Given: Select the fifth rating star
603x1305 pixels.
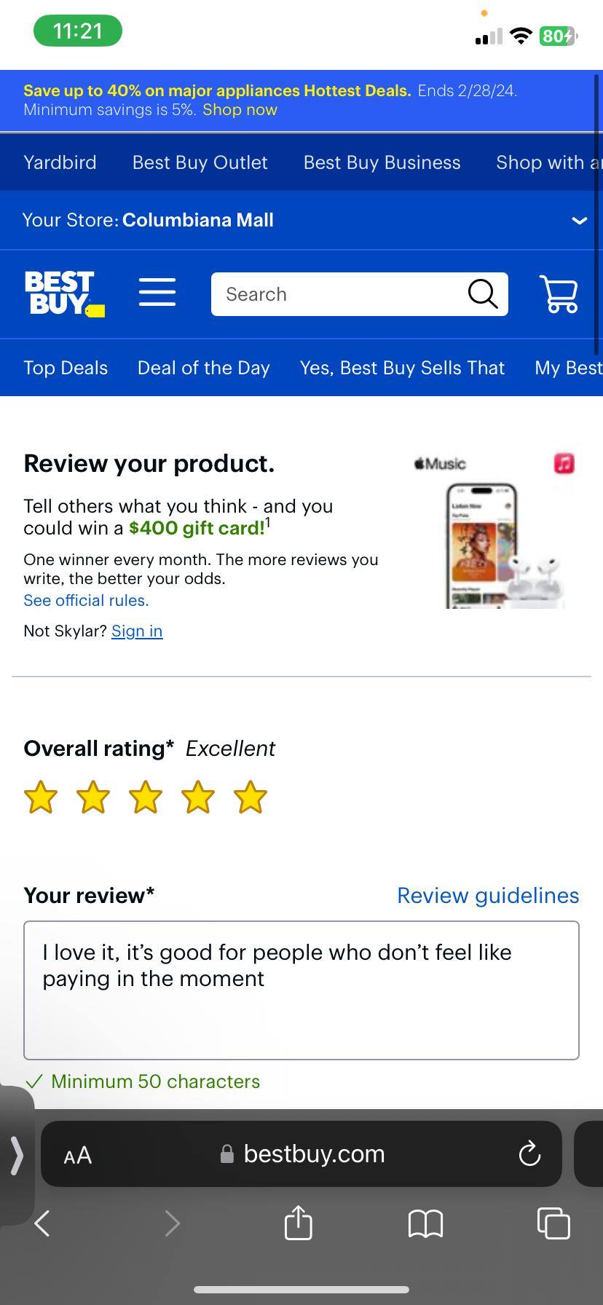Looking at the screenshot, I should (251, 797).
